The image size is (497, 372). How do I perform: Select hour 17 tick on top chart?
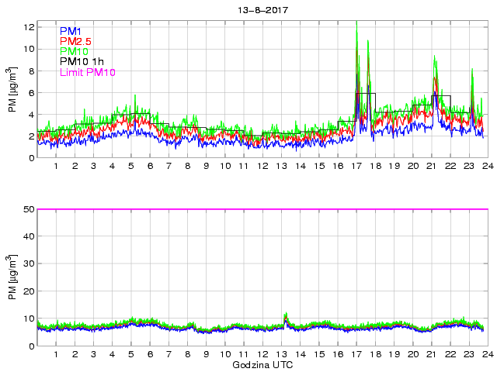[x=356, y=167]
